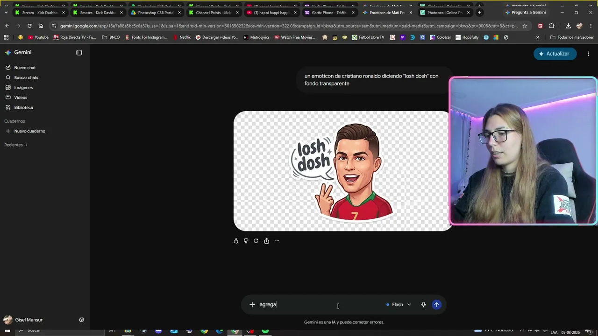The height and width of the screenshot is (336, 598).
Task: Open a new browser tab
Action: [x=479, y=13]
